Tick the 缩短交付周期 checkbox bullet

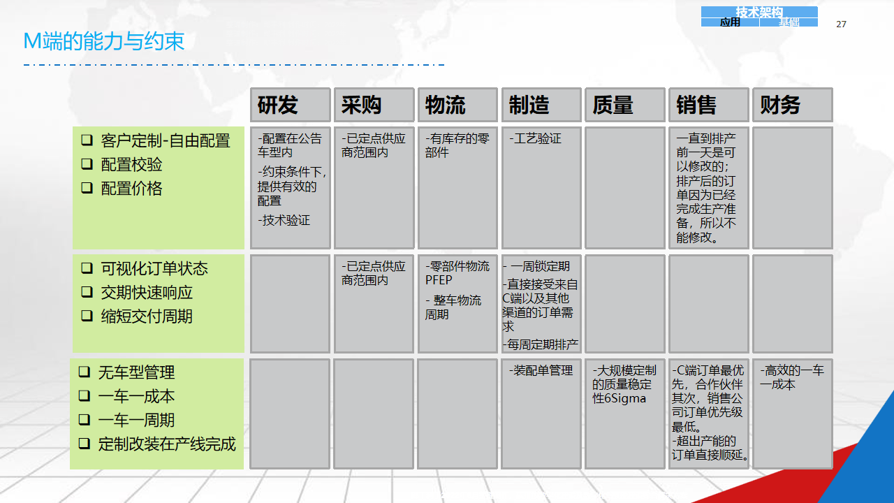click(87, 316)
